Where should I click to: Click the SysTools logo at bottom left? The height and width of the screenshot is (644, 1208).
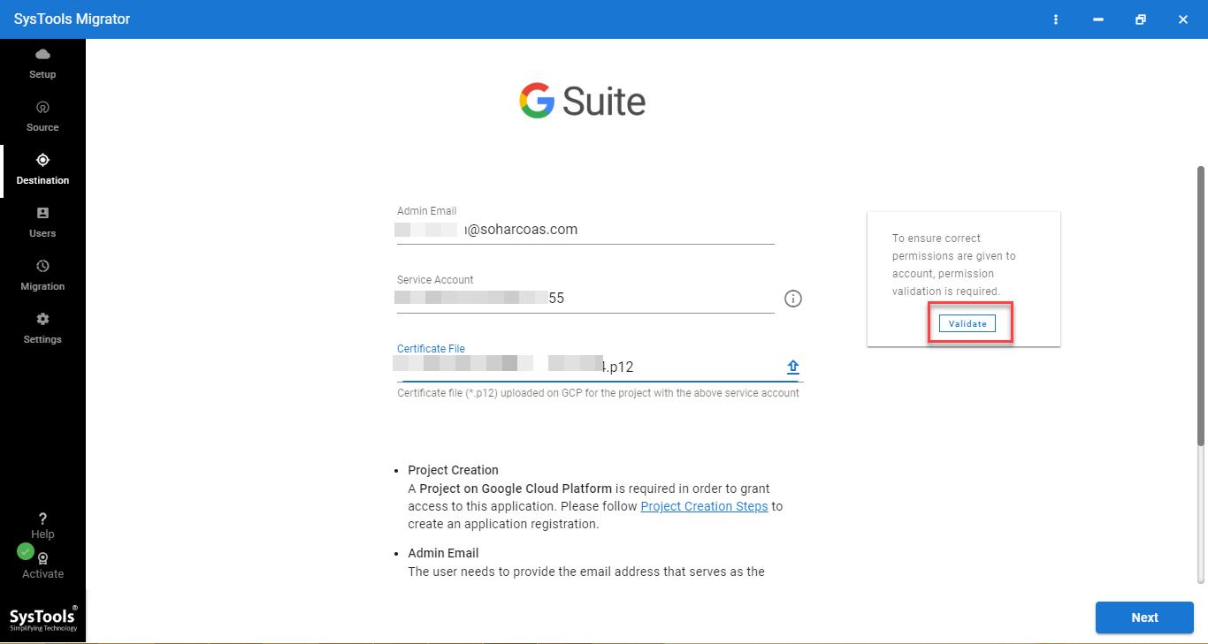[x=42, y=617]
